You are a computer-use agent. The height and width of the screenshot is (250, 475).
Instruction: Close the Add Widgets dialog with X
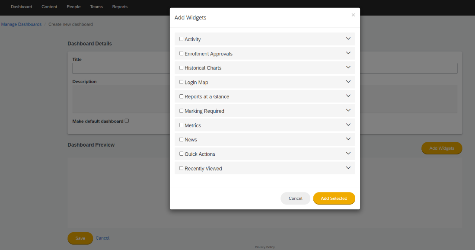pyautogui.click(x=353, y=15)
